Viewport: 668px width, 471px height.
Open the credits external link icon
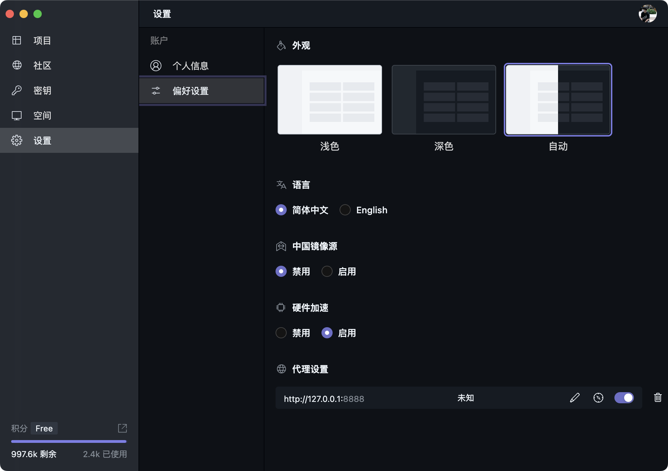pyautogui.click(x=122, y=428)
